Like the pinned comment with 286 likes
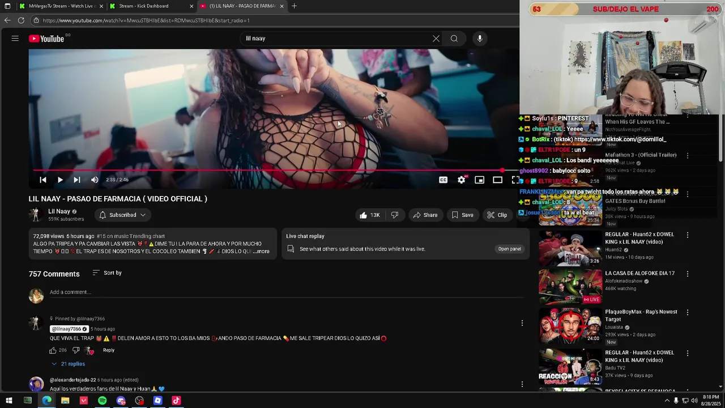Image resolution: width=725 pixels, height=408 pixels. pyautogui.click(x=53, y=350)
